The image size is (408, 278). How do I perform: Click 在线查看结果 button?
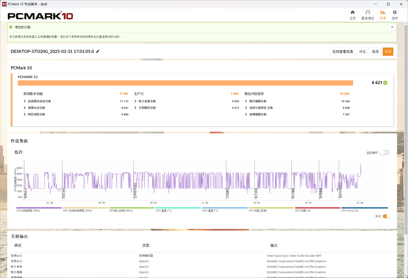(343, 52)
